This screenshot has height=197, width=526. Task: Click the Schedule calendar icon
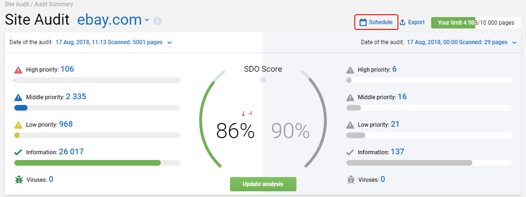click(x=363, y=22)
